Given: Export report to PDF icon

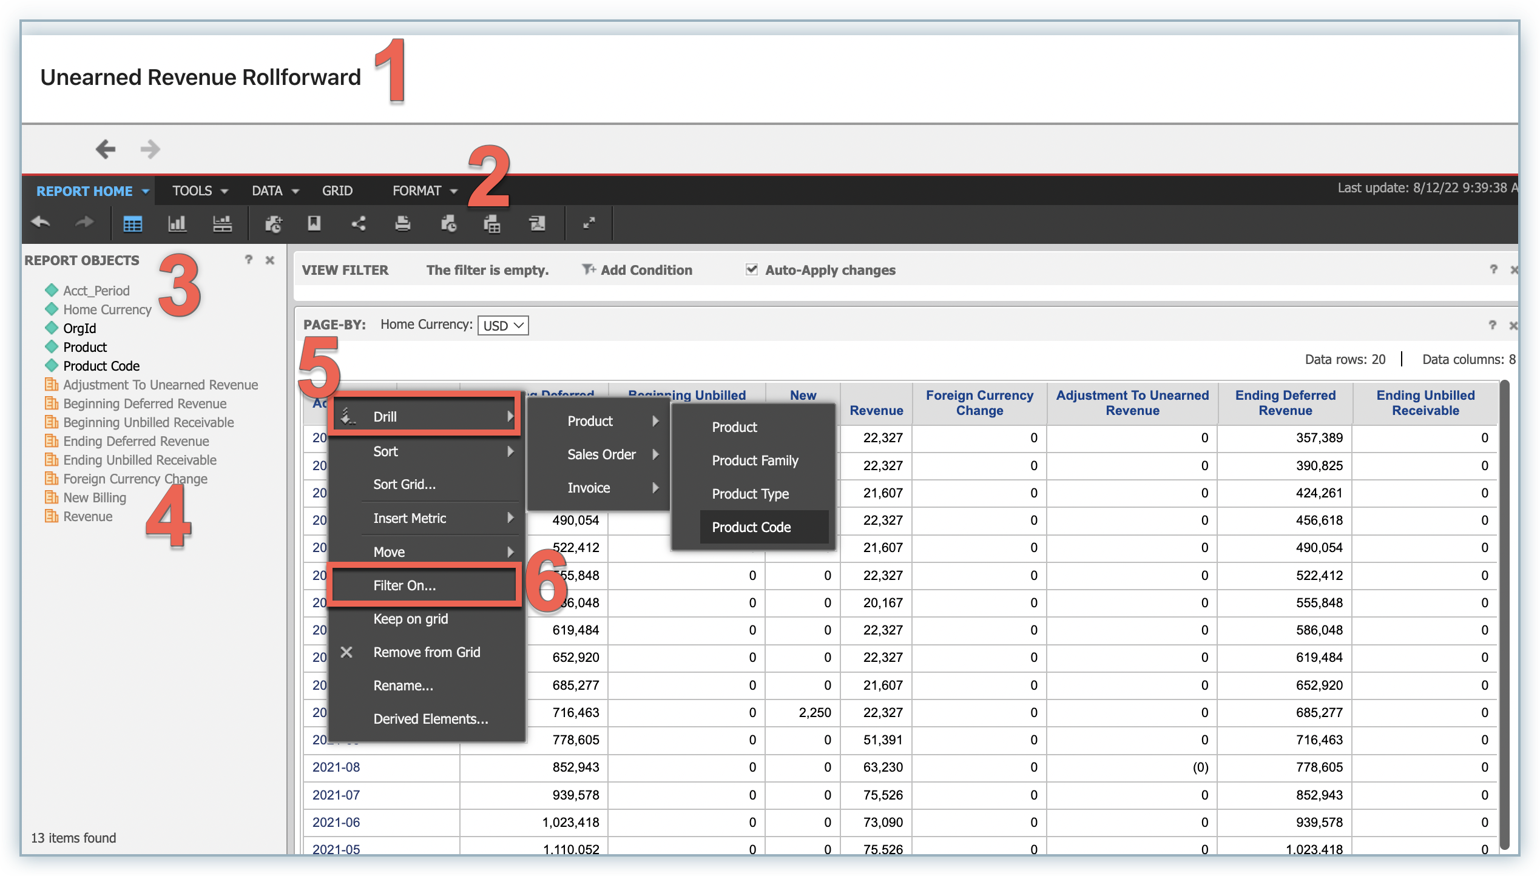Looking at the screenshot, I should 537,224.
